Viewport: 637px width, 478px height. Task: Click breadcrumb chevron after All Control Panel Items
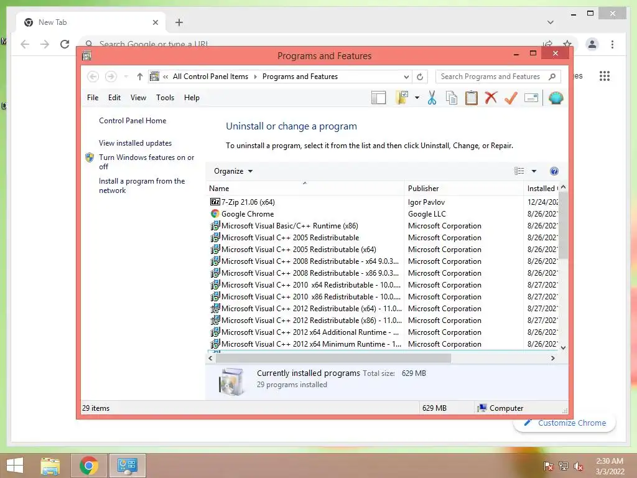(x=256, y=77)
